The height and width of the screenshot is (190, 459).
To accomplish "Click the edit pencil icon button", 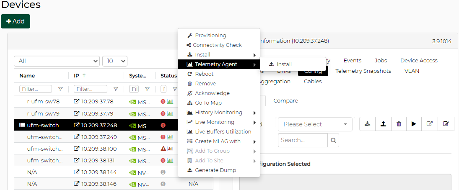I will (x=446, y=124).
